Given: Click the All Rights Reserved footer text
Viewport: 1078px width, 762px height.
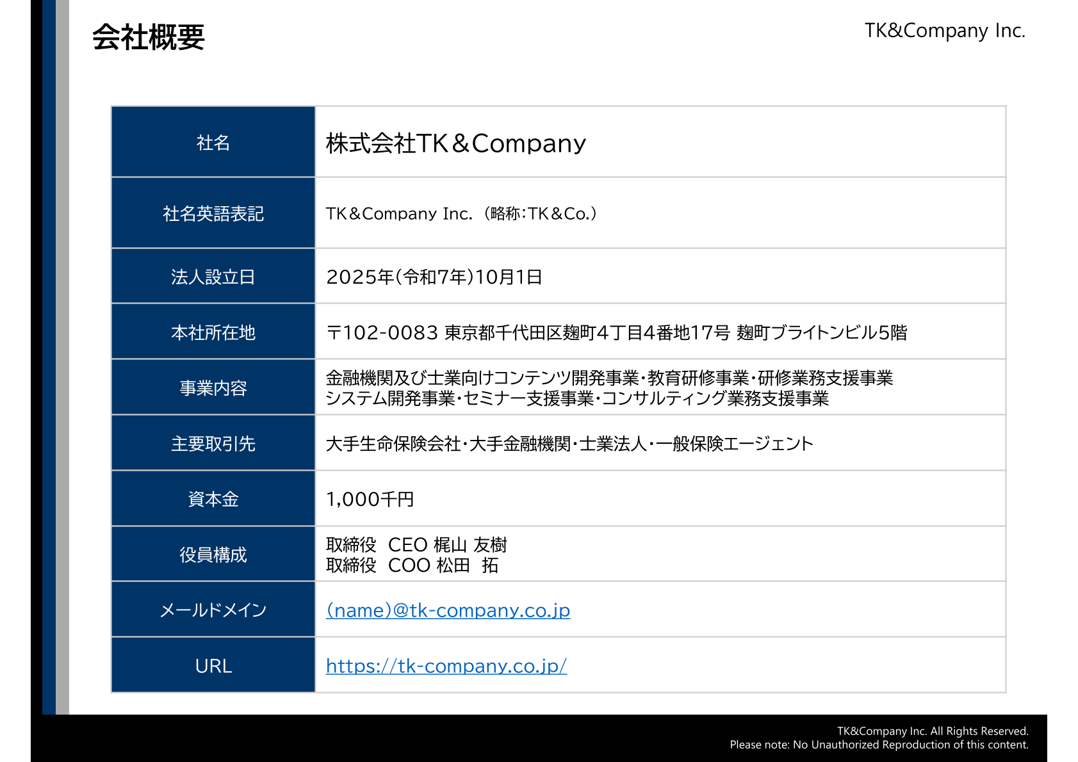Looking at the screenshot, I should click(x=932, y=731).
